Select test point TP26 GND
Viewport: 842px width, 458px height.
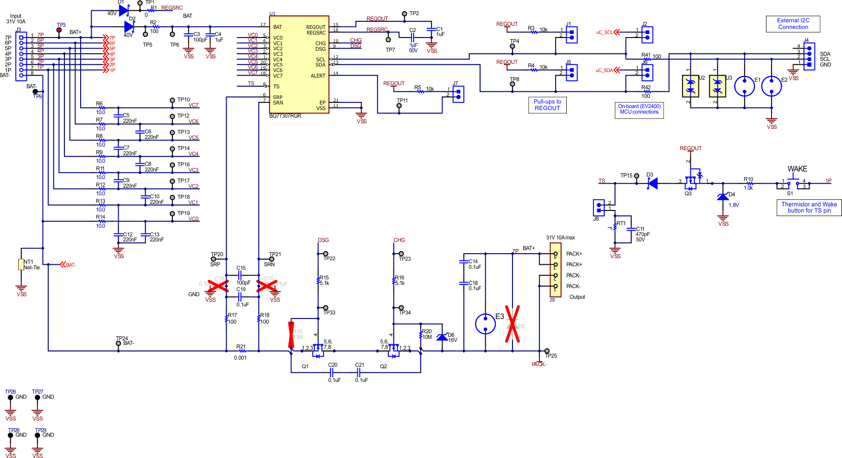click(x=10, y=397)
